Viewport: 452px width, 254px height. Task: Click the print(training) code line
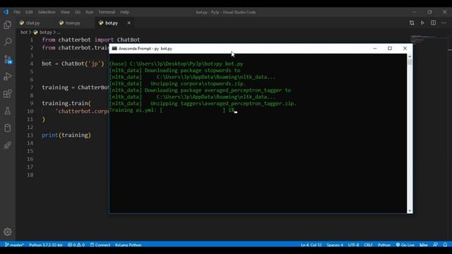coord(66,135)
